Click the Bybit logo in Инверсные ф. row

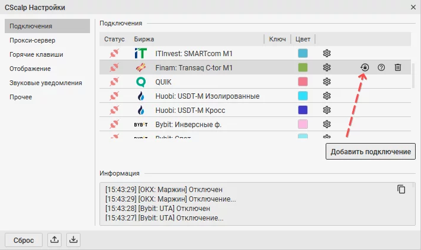tap(141, 125)
